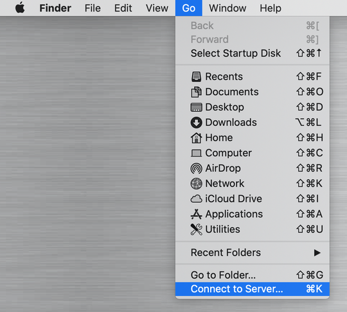Click the Network globe icon
Viewport: 347px width, 312px height.
coord(196,184)
